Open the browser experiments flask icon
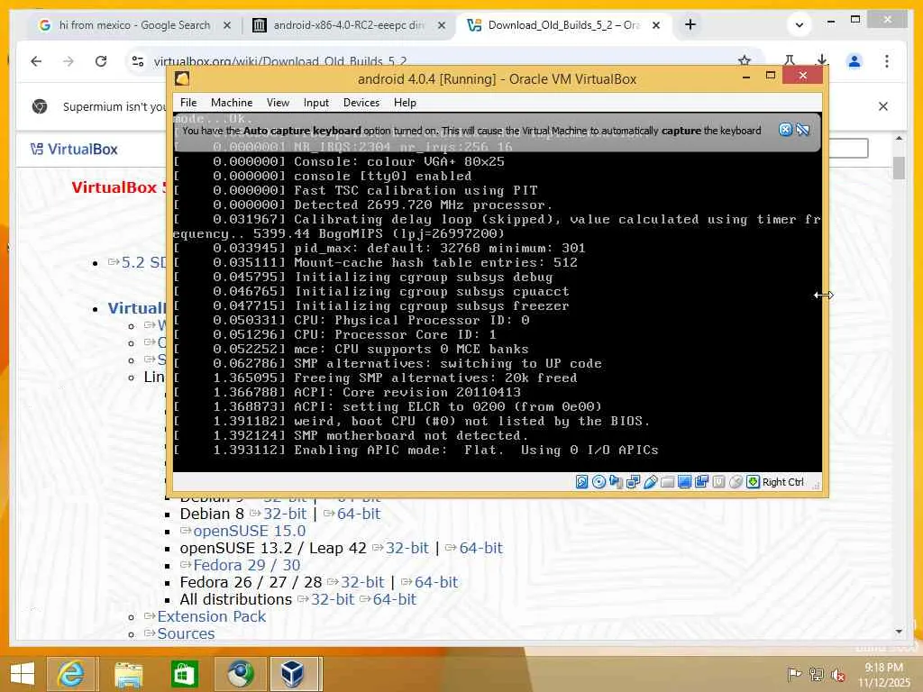Screen dimensions: 923x692 (790, 60)
